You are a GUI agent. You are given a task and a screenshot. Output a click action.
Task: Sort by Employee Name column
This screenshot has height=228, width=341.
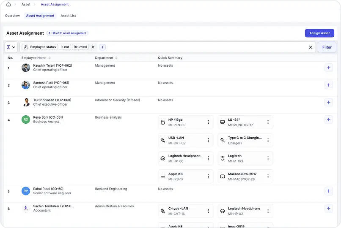(49, 58)
